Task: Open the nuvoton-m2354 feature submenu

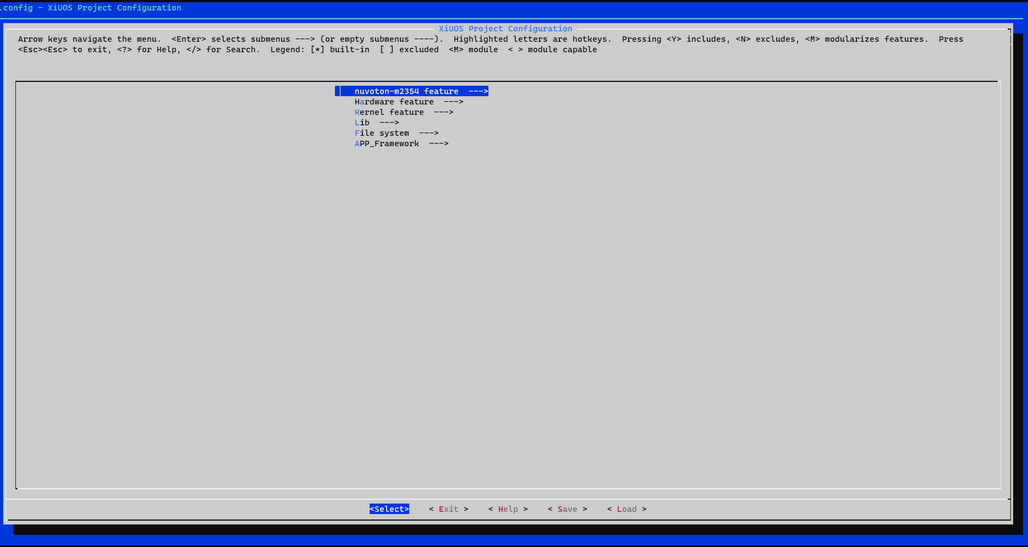Action: tap(411, 91)
